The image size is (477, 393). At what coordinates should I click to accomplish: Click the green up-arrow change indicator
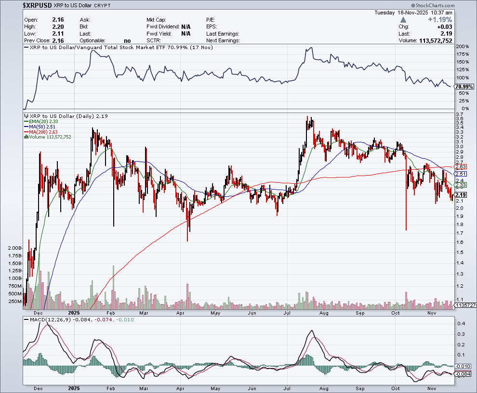coord(403,20)
